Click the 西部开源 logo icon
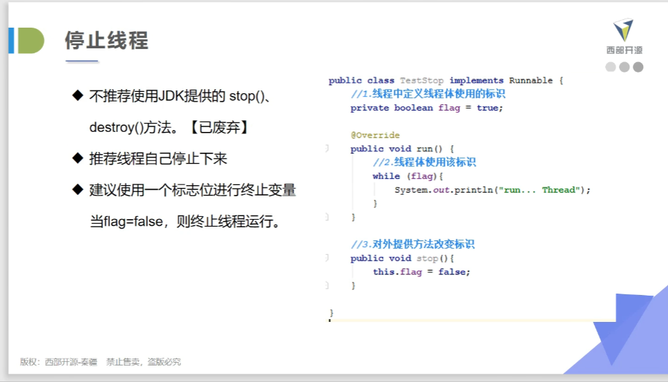The height and width of the screenshot is (382, 668). click(x=624, y=30)
